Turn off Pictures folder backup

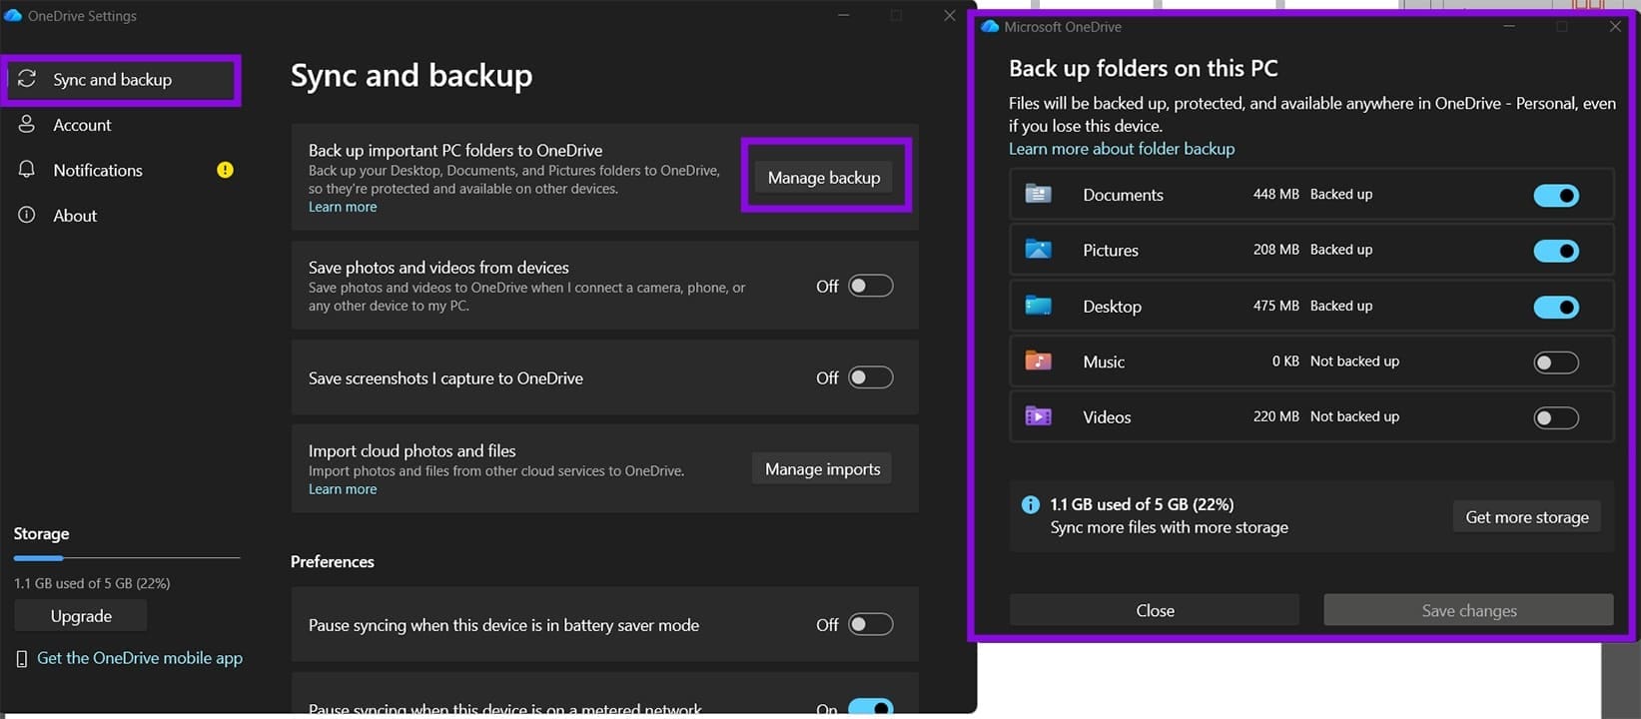pyautogui.click(x=1556, y=251)
